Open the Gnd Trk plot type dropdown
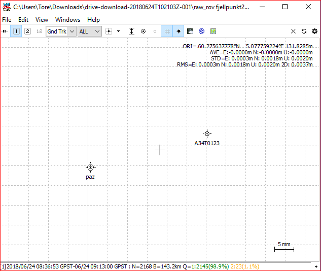The height and width of the screenshot is (271, 321). (61, 31)
